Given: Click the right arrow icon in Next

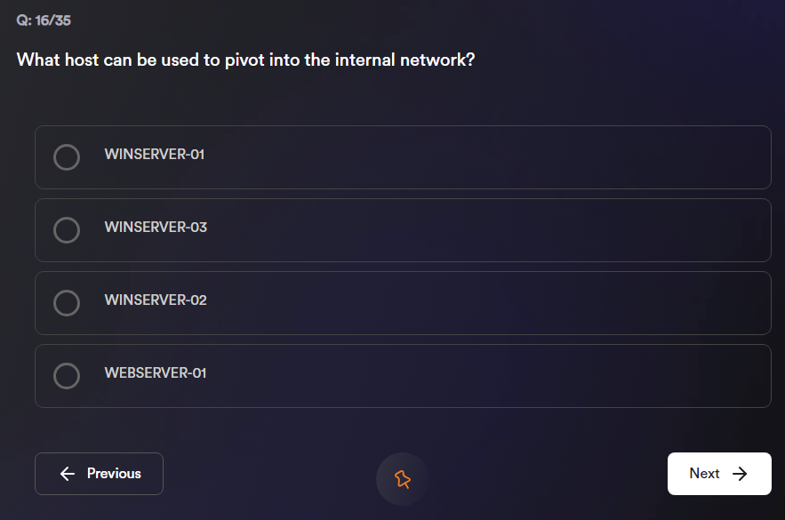Looking at the screenshot, I should click(740, 474).
